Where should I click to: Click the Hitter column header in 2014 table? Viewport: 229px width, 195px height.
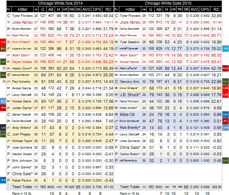pyautogui.click(x=22, y=10)
